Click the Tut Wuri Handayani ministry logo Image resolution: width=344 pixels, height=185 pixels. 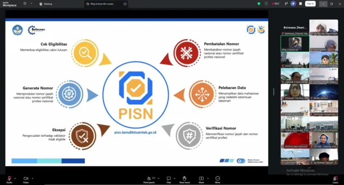coord(17,30)
